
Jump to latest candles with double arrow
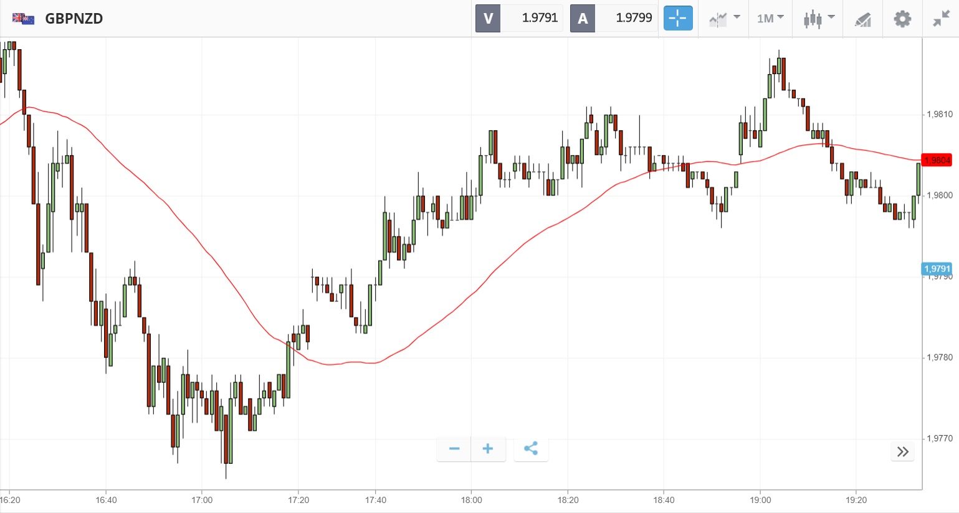click(902, 452)
